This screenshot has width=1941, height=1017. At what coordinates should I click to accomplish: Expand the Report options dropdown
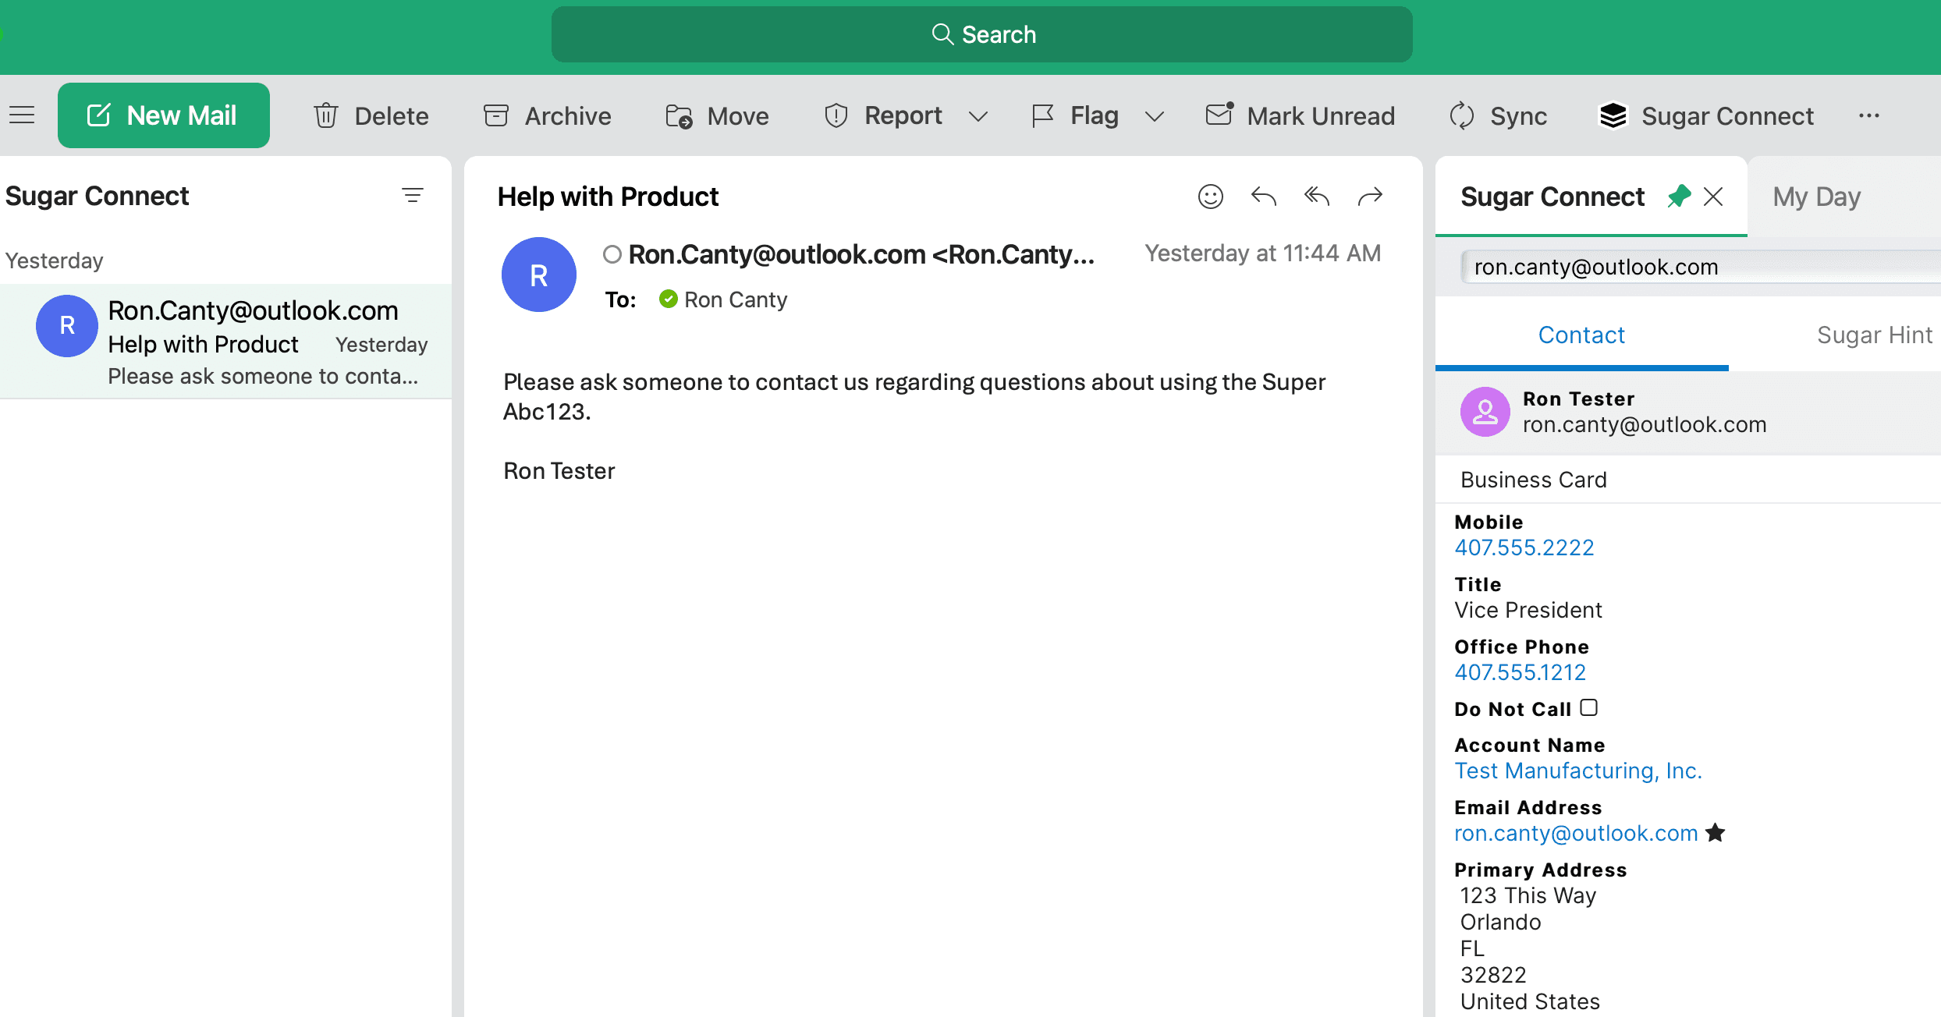[x=979, y=116]
